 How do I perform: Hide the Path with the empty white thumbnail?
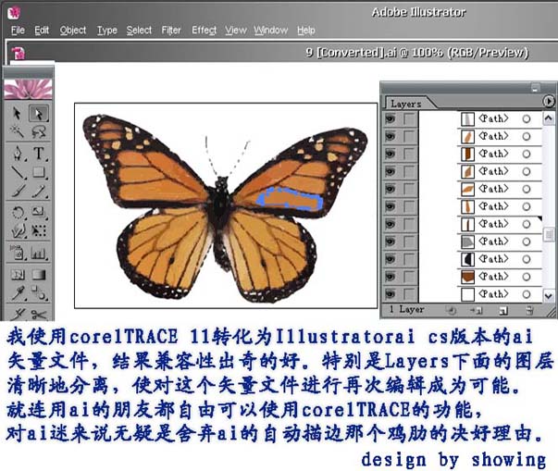click(x=391, y=294)
